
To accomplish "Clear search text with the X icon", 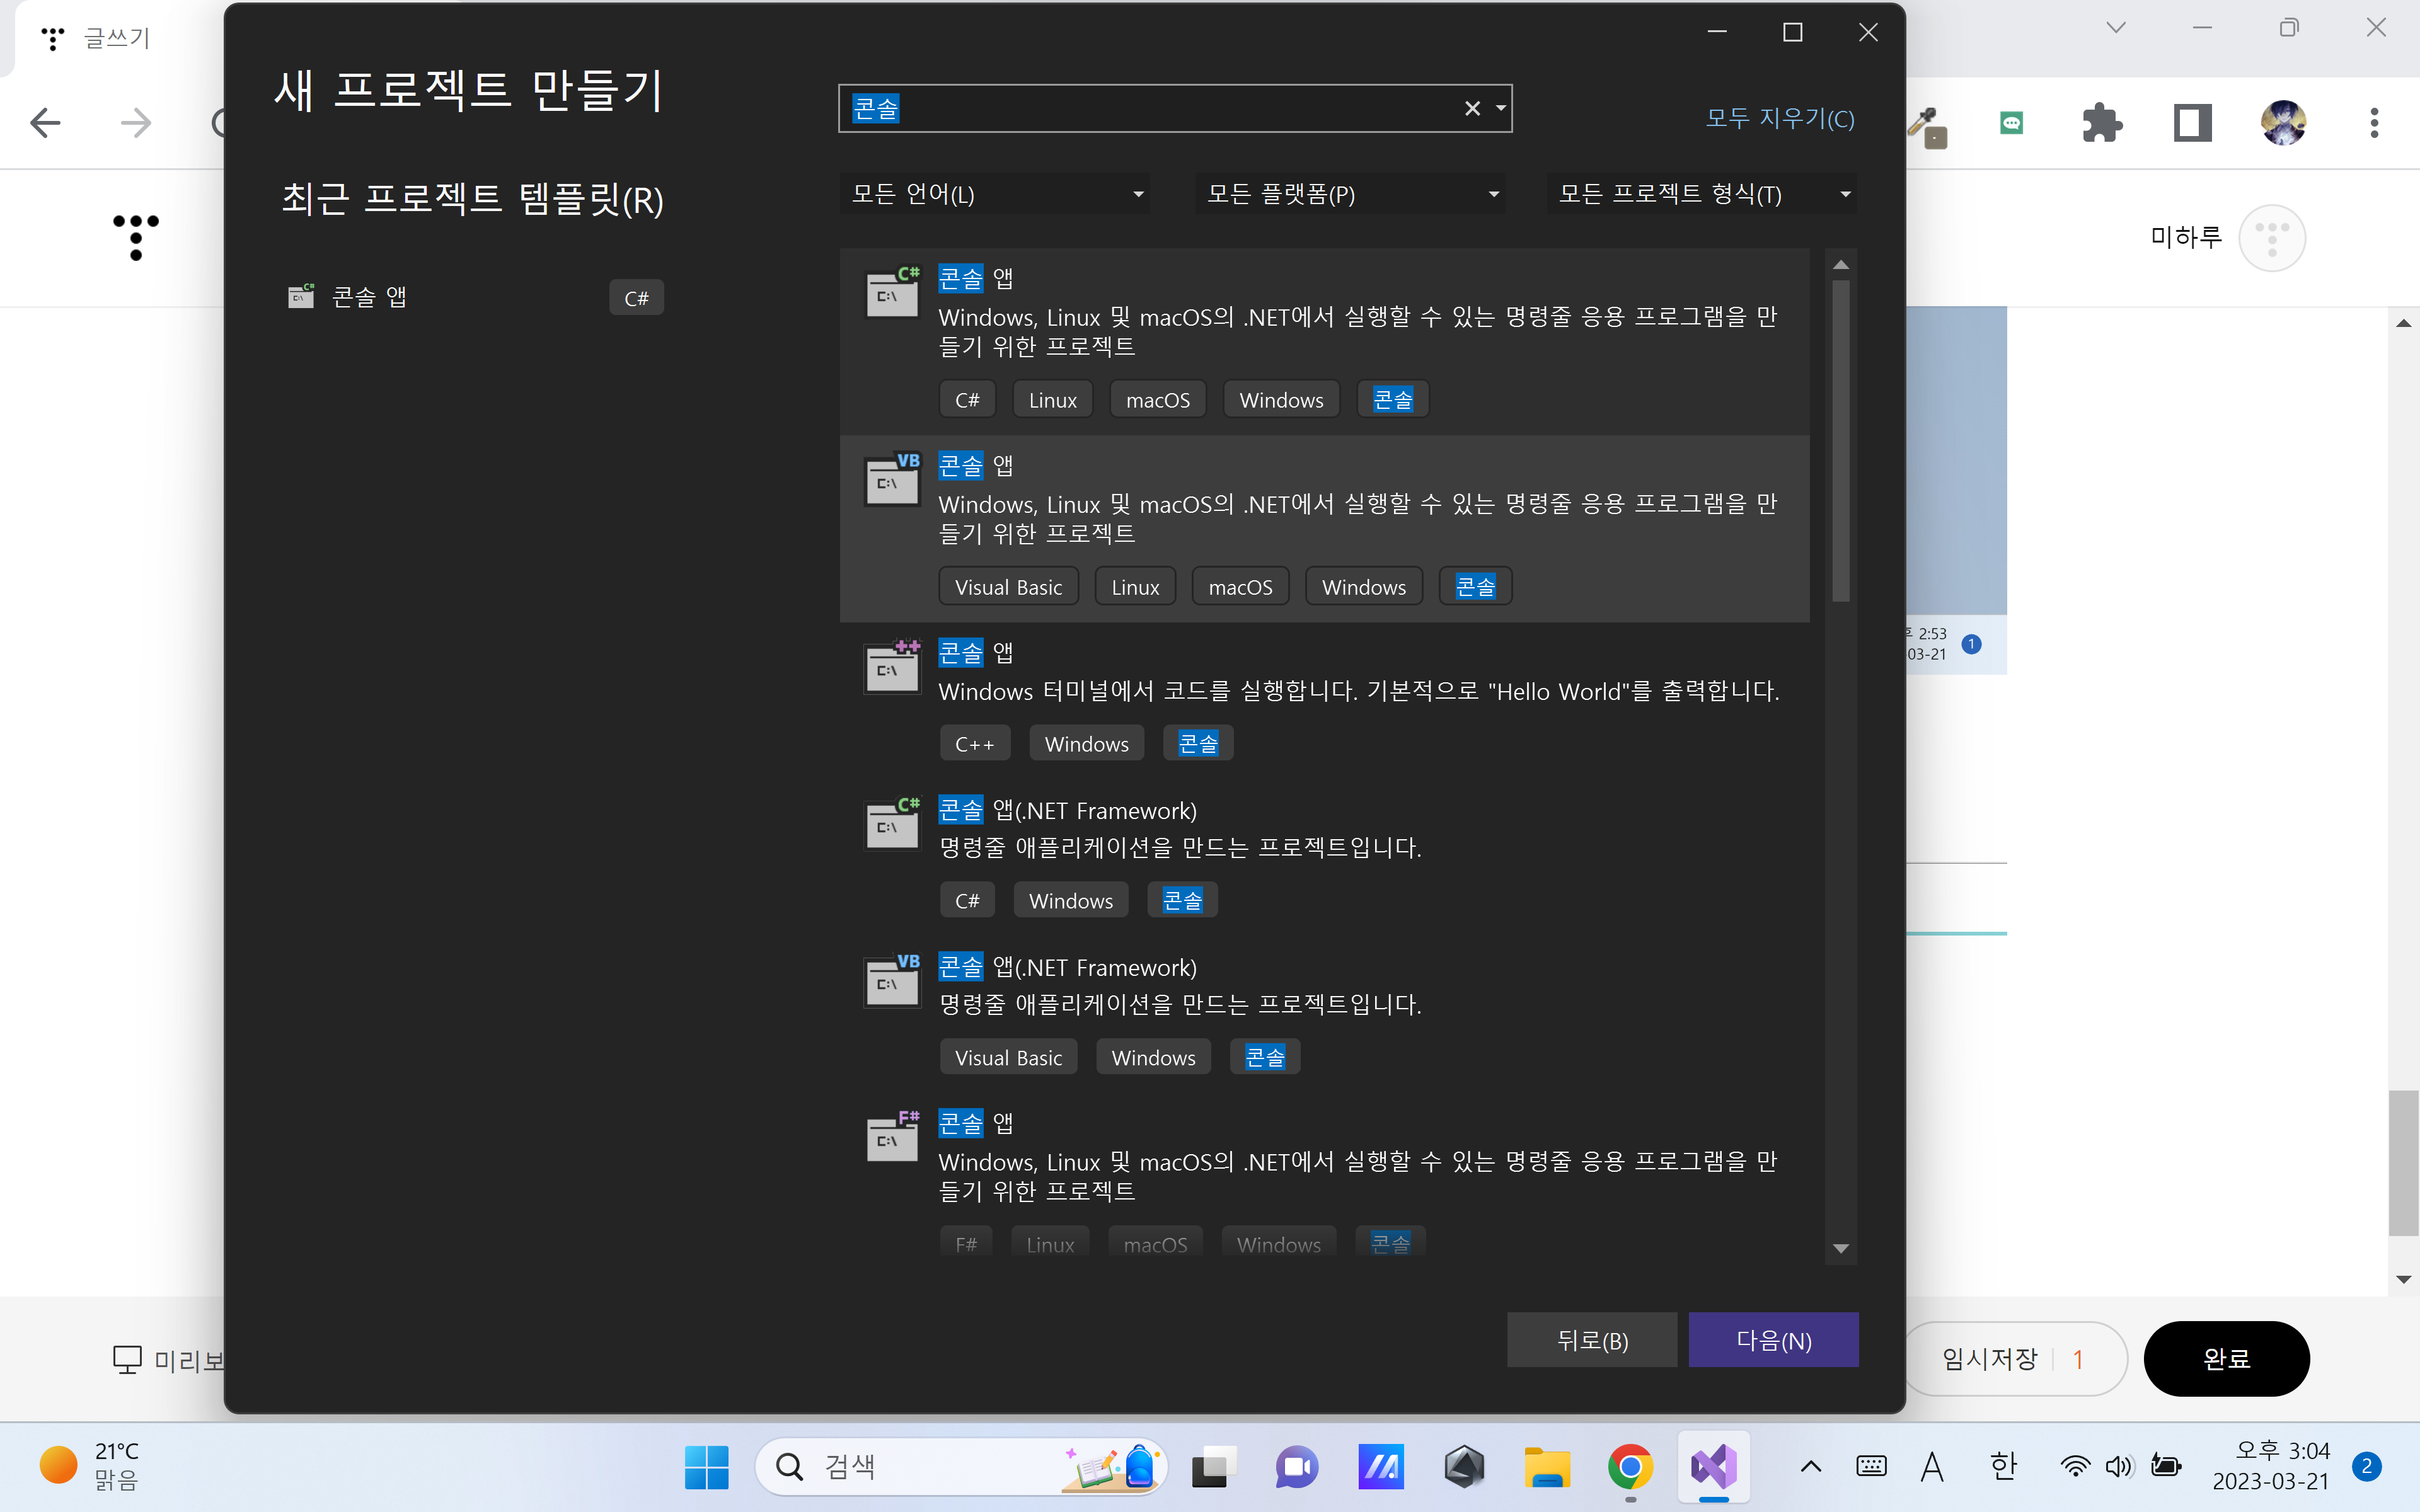I will 1472,108.
